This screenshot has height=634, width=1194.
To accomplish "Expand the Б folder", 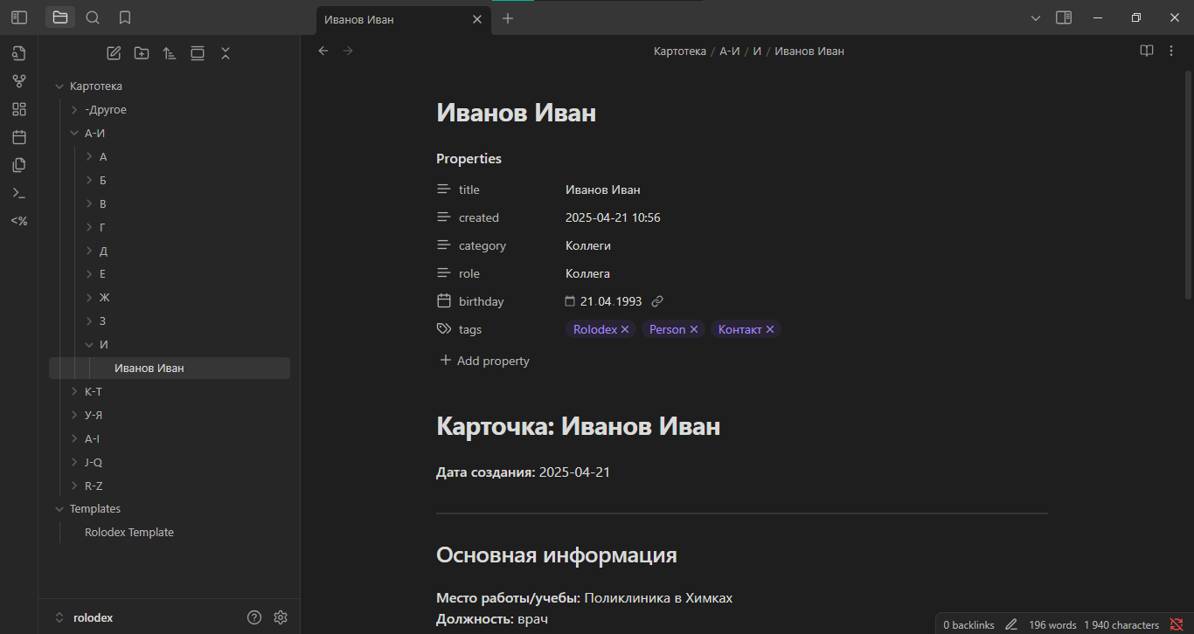I will 89,181.
